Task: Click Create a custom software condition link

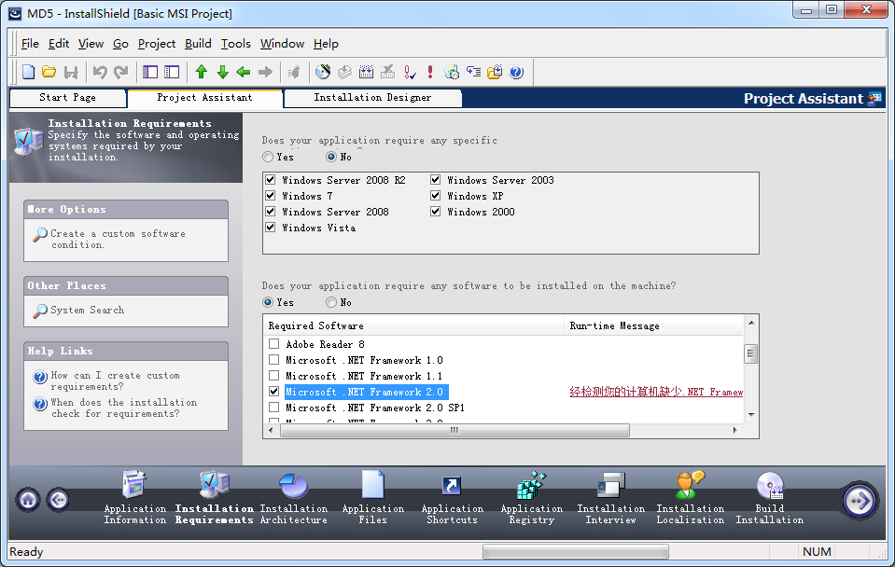Action: coord(118,239)
